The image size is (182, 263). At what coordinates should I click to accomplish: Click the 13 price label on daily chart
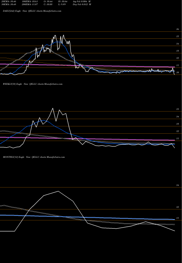[178, 51]
